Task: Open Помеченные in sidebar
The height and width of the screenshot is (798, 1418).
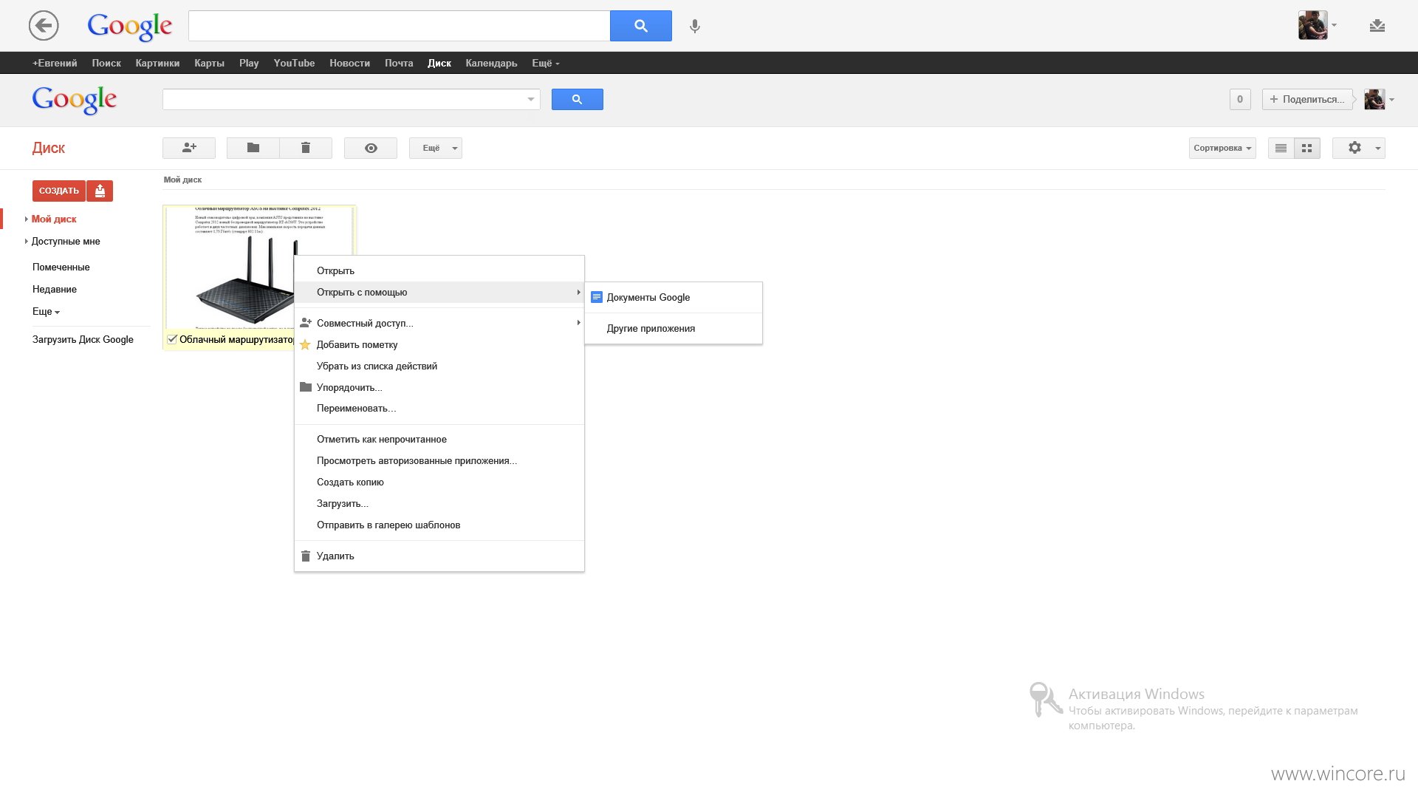Action: 61,267
